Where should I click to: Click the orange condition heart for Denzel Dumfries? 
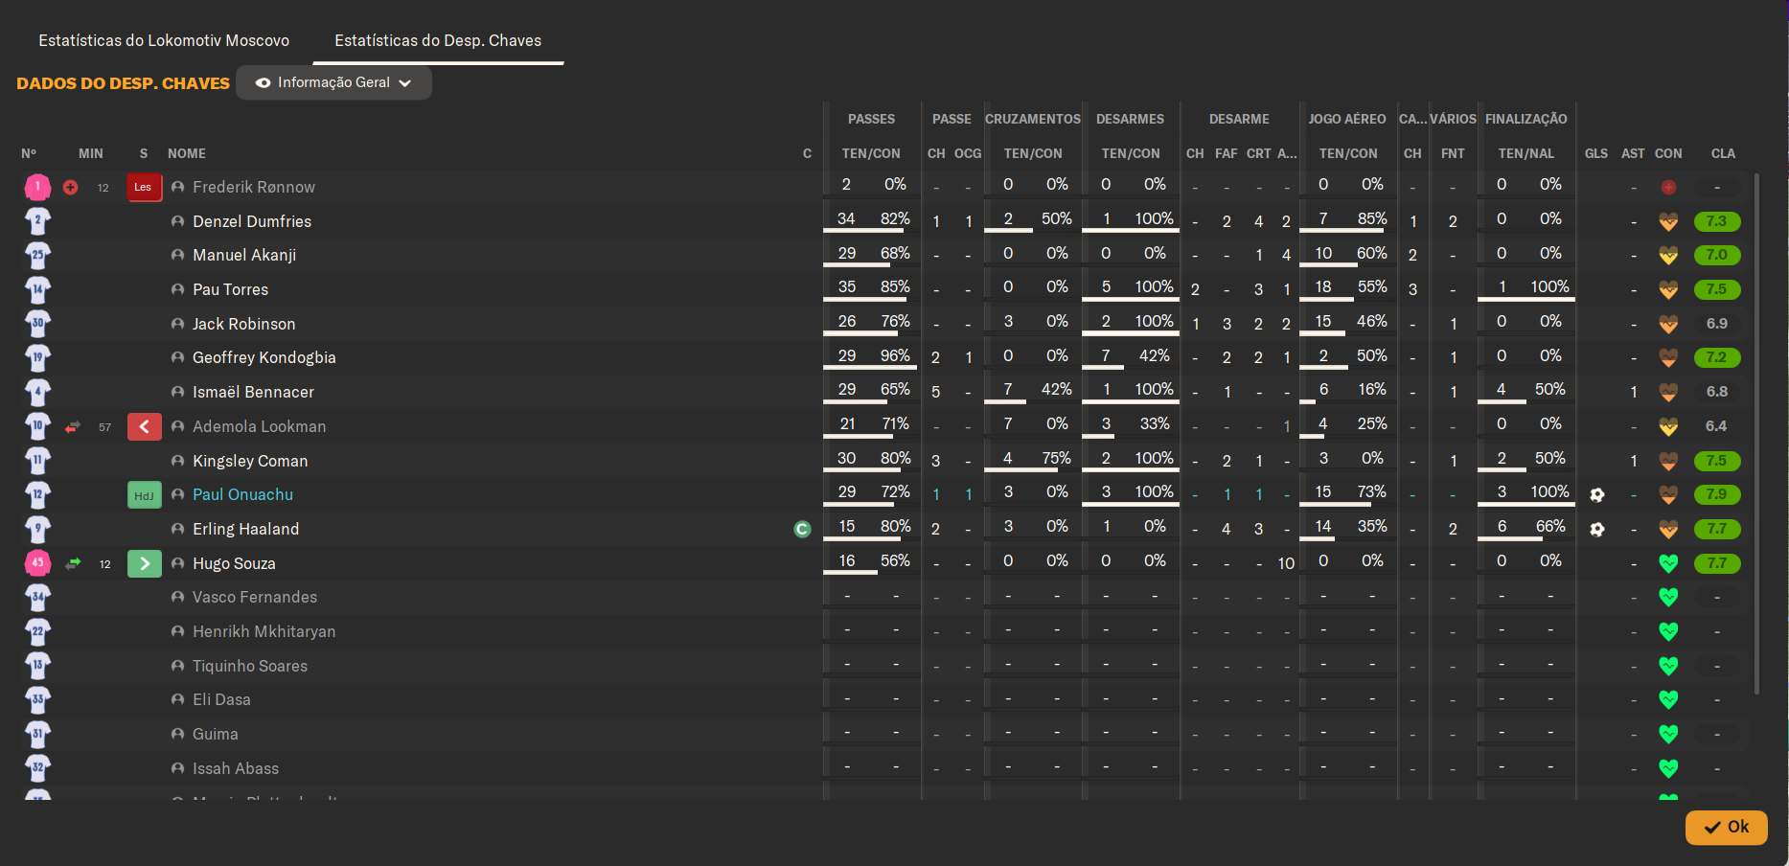pyautogui.click(x=1668, y=221)
